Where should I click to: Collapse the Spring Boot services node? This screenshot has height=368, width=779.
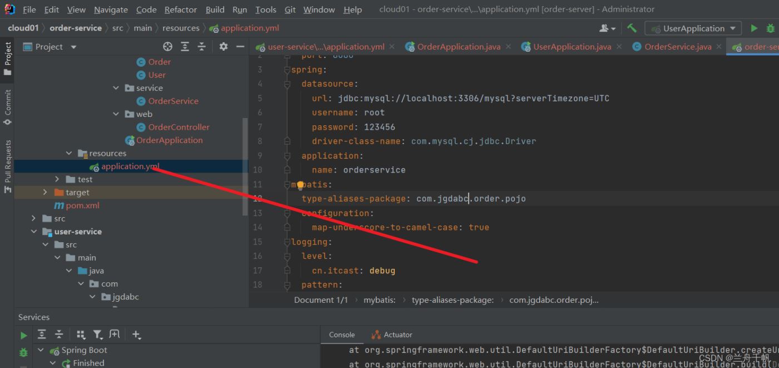41,350
